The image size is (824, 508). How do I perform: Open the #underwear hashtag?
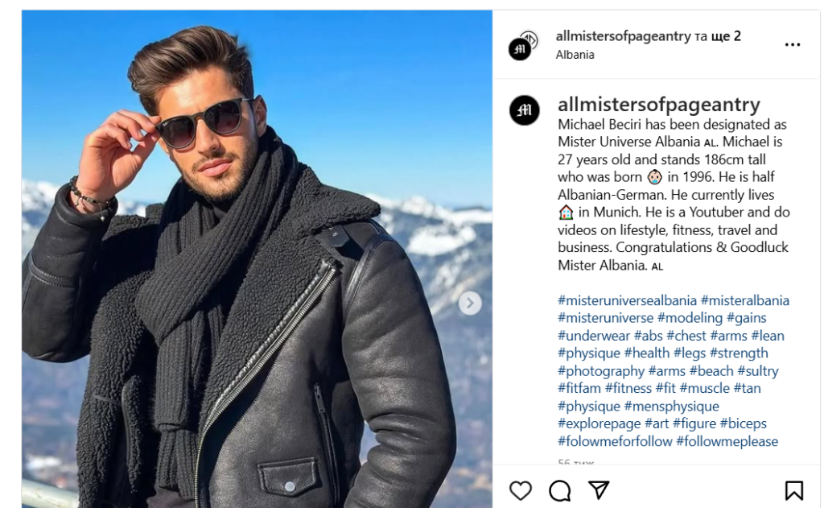(593, 336)
